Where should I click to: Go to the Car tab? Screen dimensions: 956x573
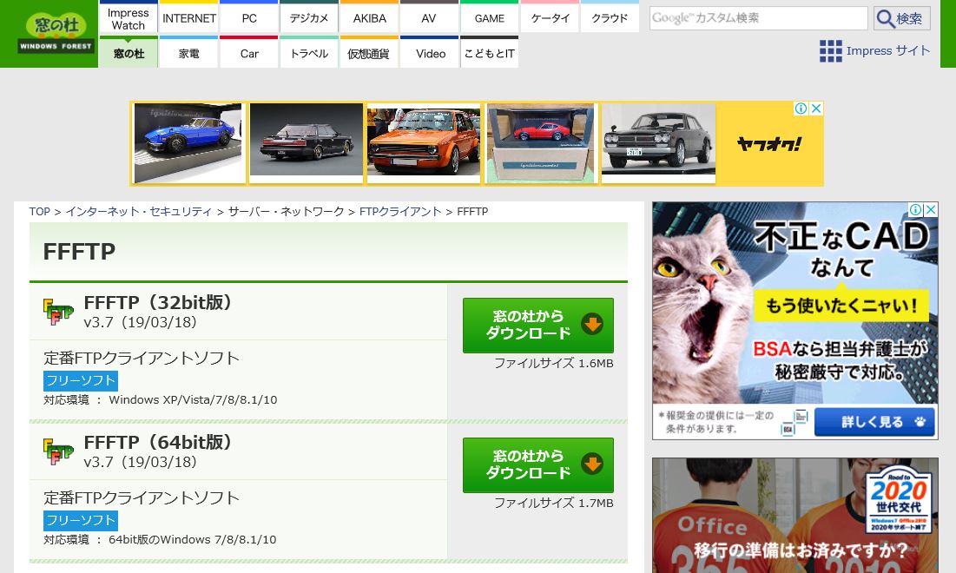[x=249, y=53]
